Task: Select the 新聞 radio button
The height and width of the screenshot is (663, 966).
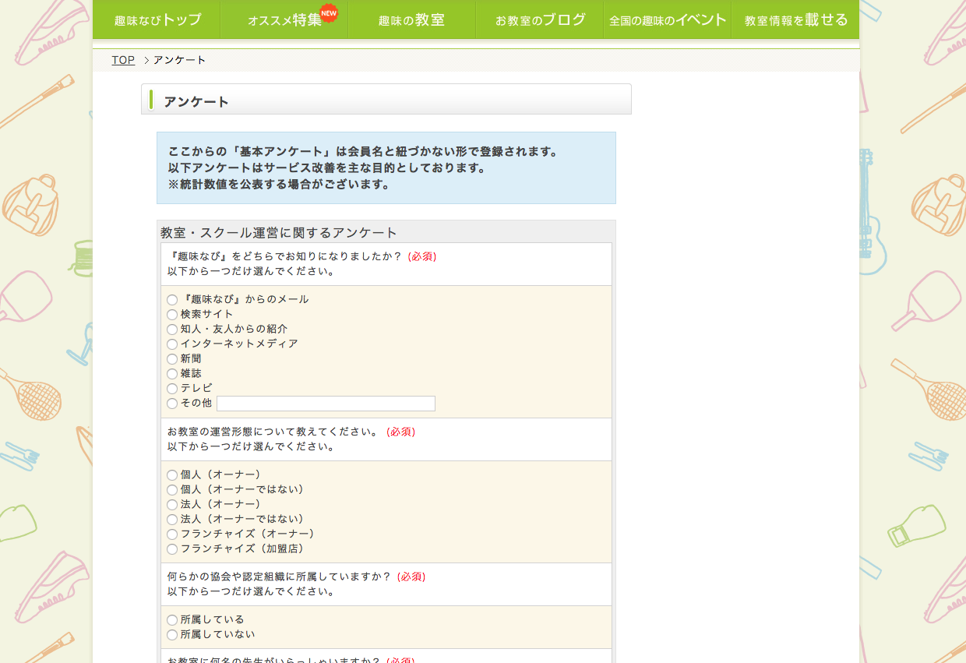Action: point(172,359)
